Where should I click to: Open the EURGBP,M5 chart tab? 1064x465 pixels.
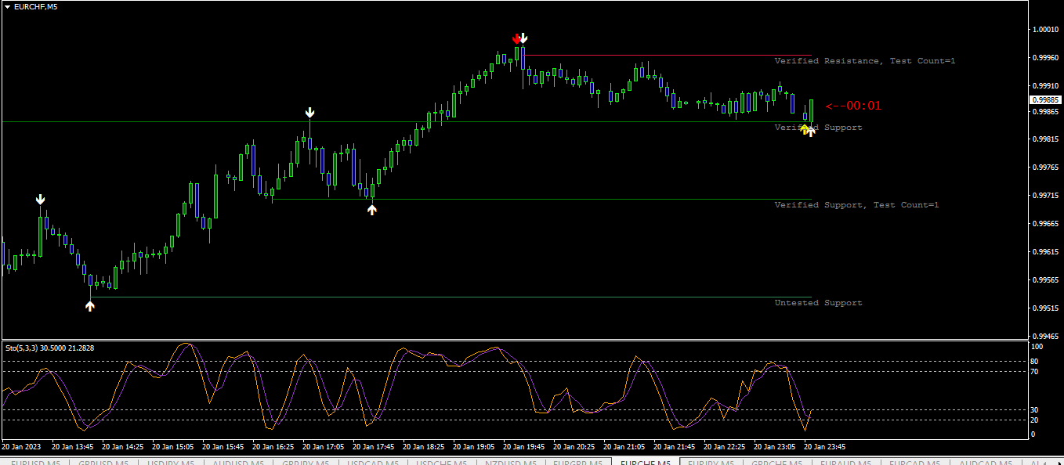coord(578,463)
